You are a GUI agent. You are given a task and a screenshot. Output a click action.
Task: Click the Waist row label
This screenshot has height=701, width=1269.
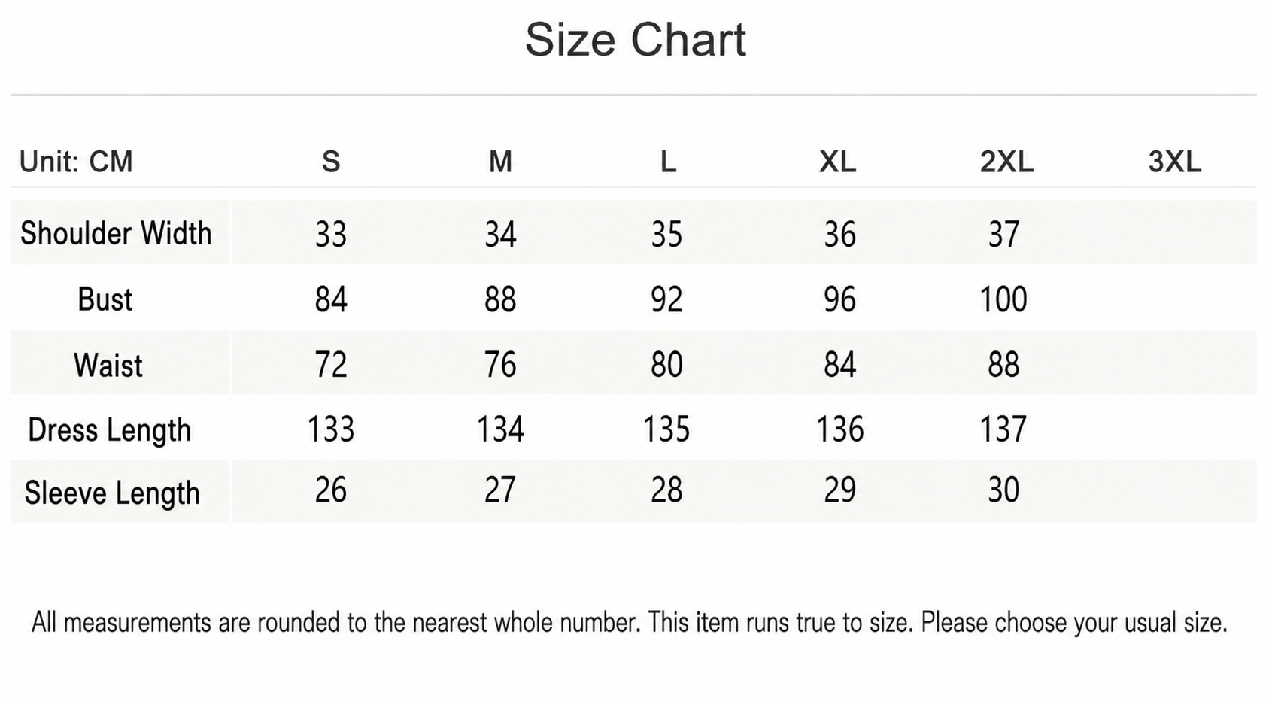[x=108, y=365]
